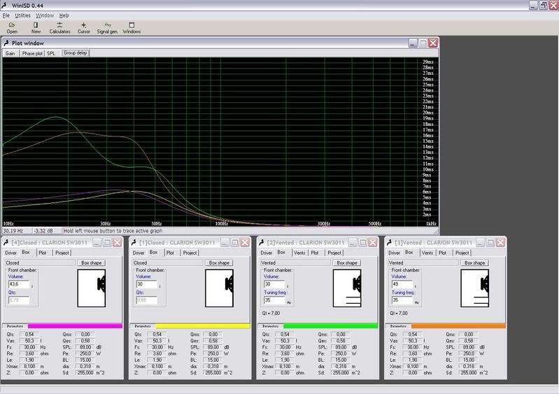Viewport: 559px width, 394px height.
Task: Click Box shape button in [3]Vented window
Action: pos(474,263)
